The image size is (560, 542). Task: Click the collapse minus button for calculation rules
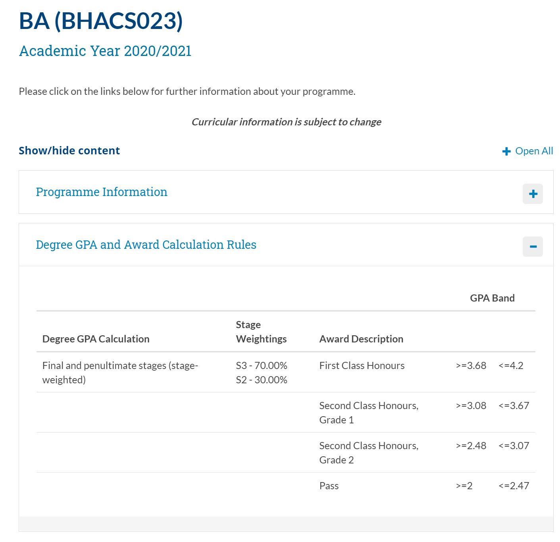click(x=533, y=246)
